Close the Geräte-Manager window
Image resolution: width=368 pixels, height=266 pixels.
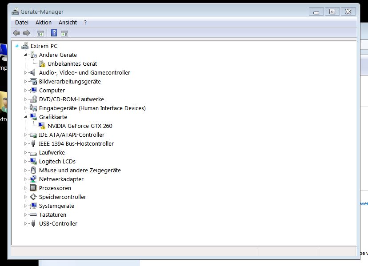[x=348, y=12]
